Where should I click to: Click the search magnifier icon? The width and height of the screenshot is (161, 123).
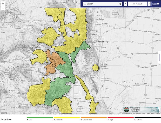point(85,4)
